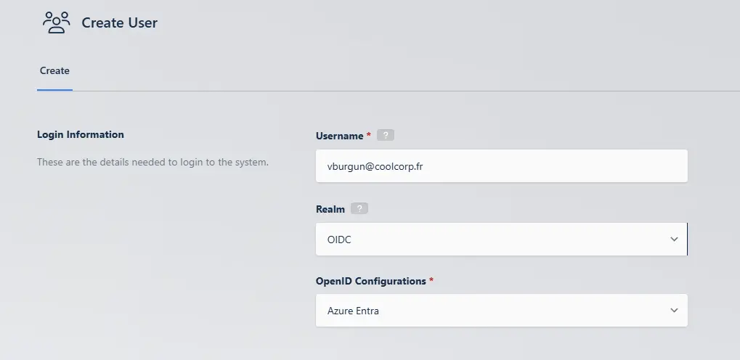
Task: Click the vburgun@coolcorp.fr text in Username
Action: click(375, 166)
